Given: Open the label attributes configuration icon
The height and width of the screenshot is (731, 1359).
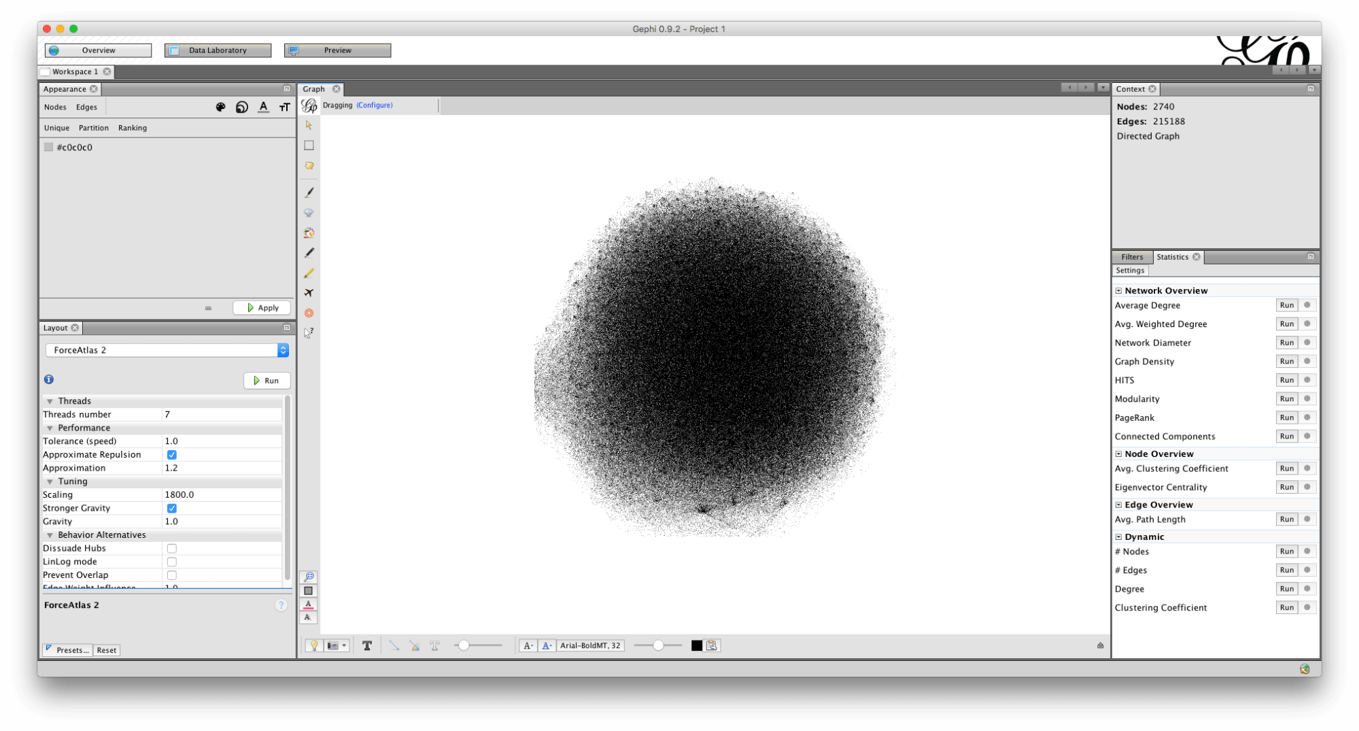Looking at the screenshot, I should pyautogui.click(x=712, y=645).
